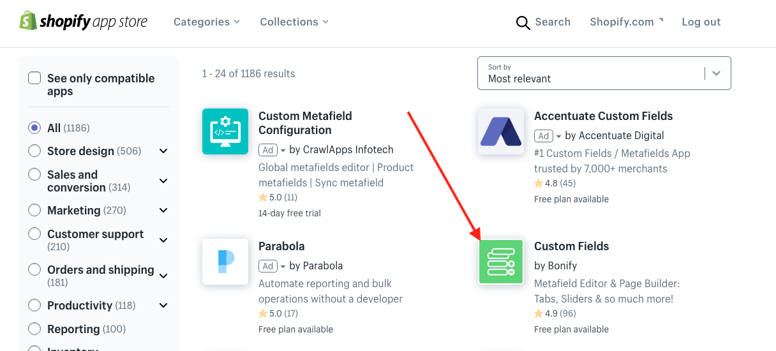Image resolution: width=776 pixels, height=351 pixels.
Task: Expand the Marketing subcategories chevron
Action: (x=163, y=211)
